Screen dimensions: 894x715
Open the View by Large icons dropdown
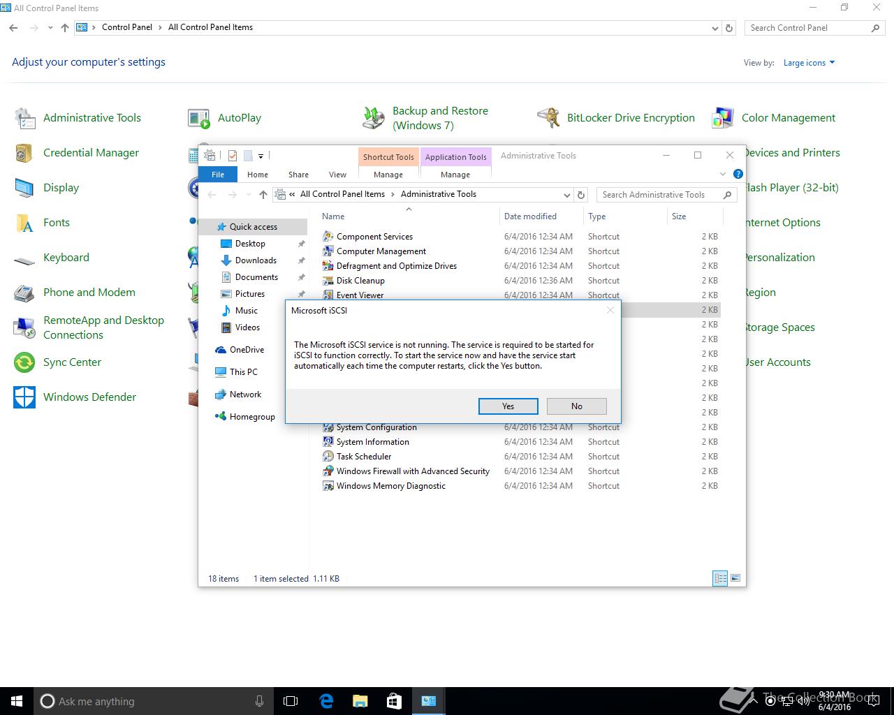click(809, 63)
